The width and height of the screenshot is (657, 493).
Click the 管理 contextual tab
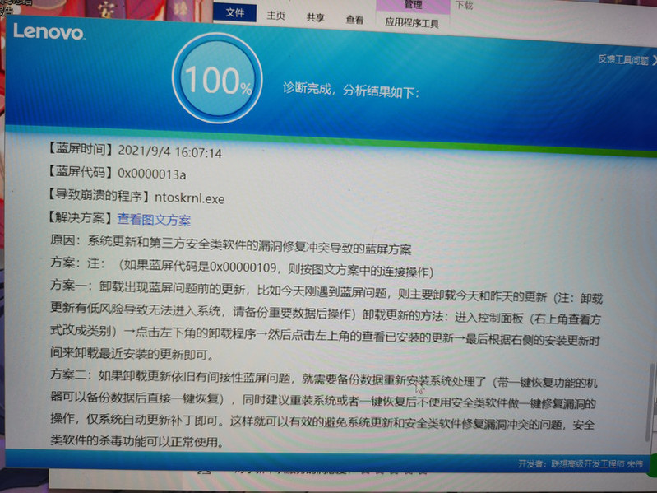pos(413,6)
